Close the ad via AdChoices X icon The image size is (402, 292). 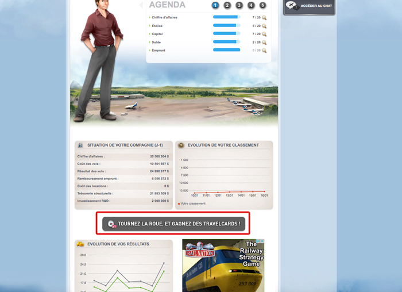(262, 241)
